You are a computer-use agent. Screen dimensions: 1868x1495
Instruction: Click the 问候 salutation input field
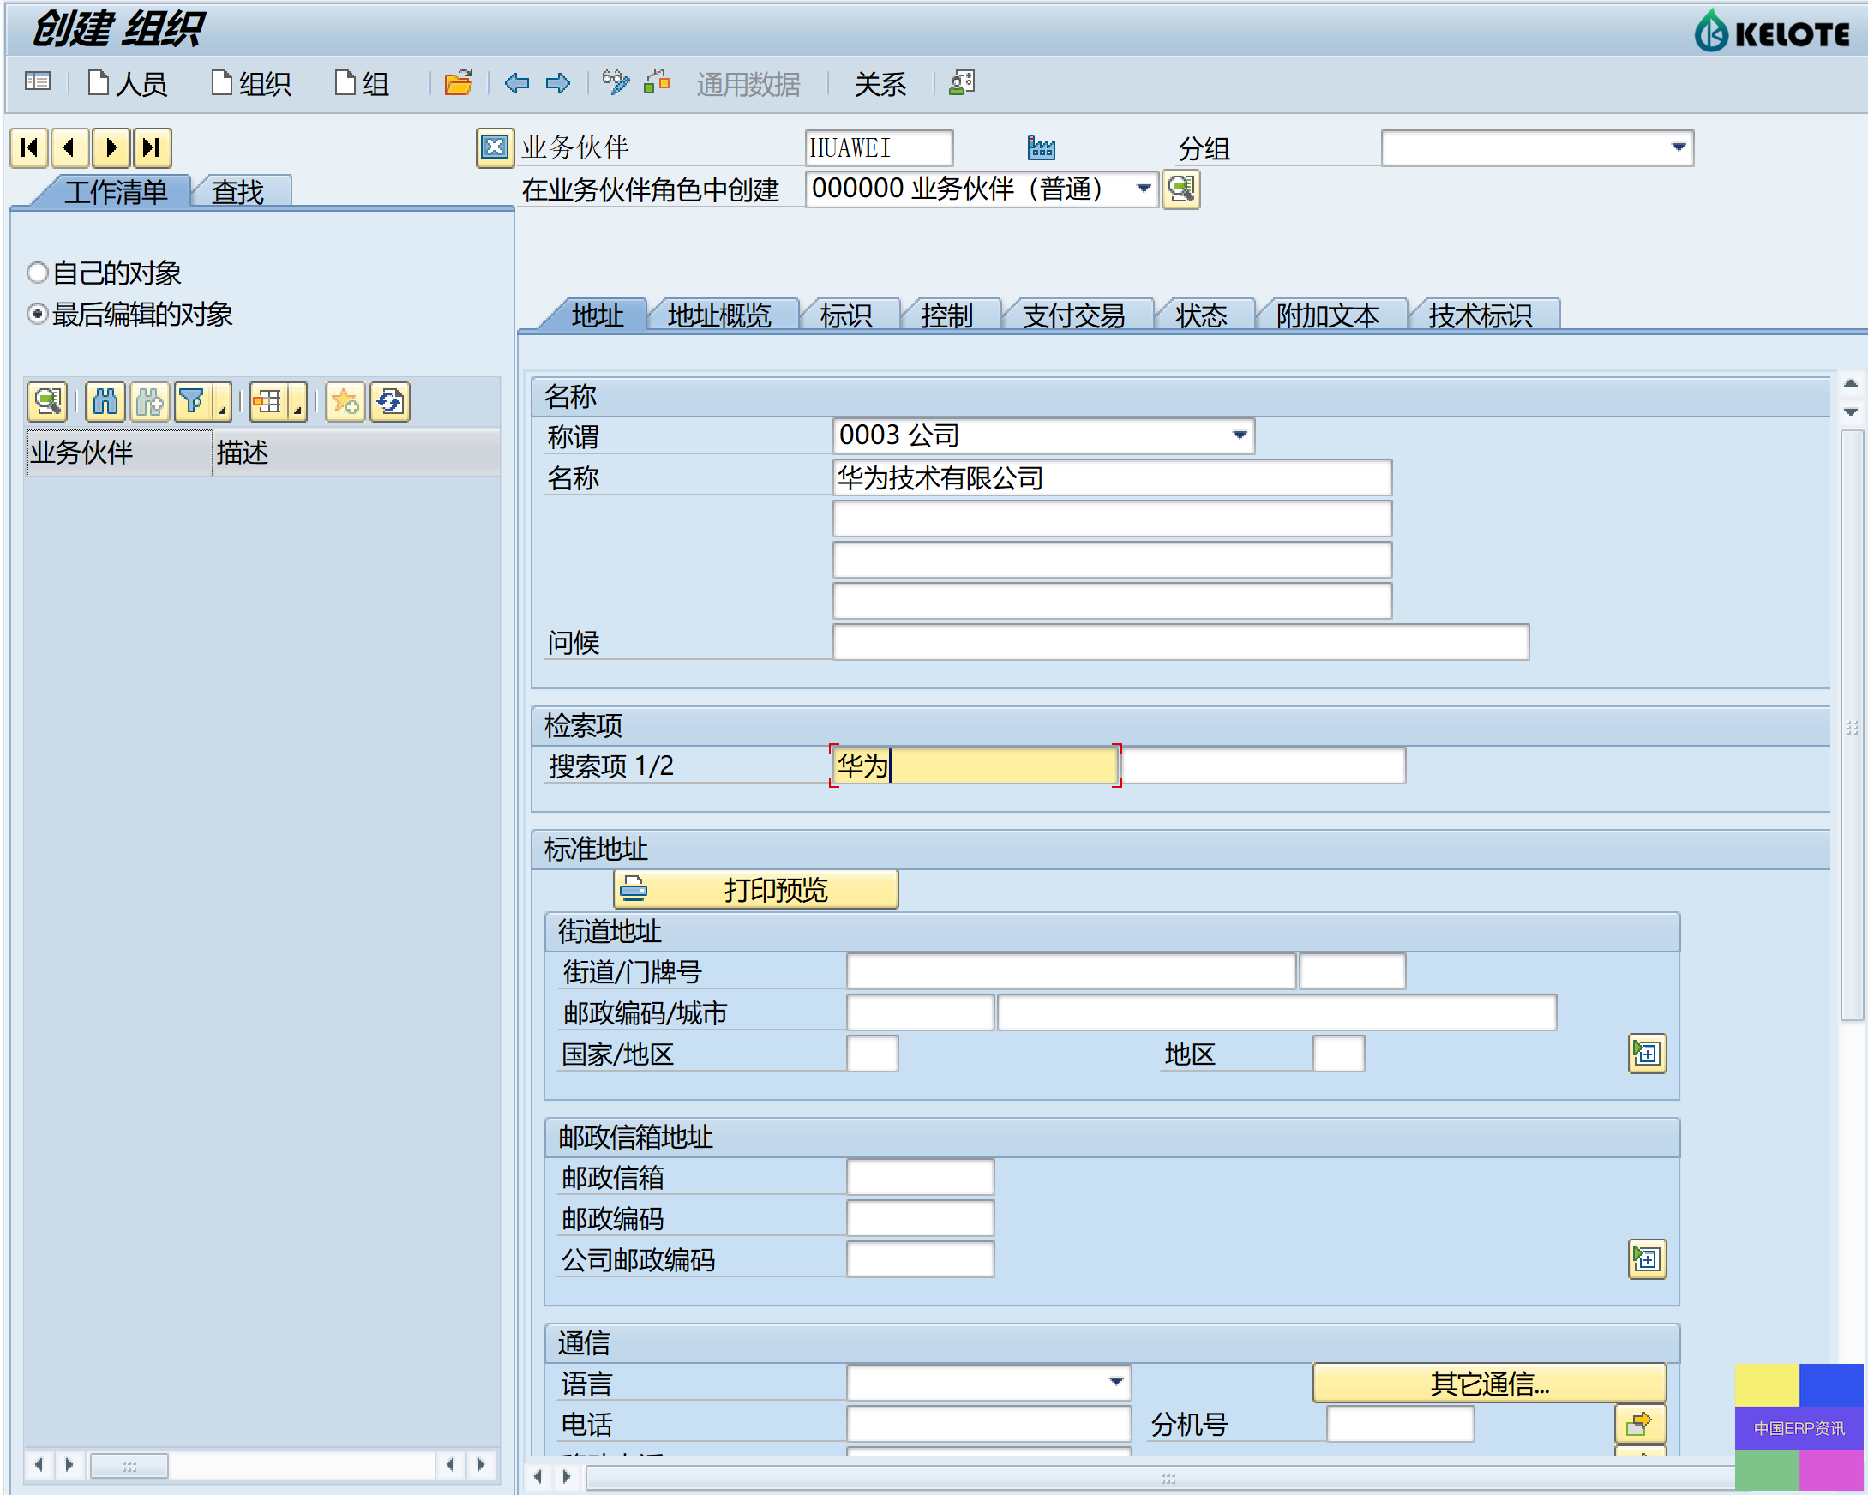tap(1181, 643)
